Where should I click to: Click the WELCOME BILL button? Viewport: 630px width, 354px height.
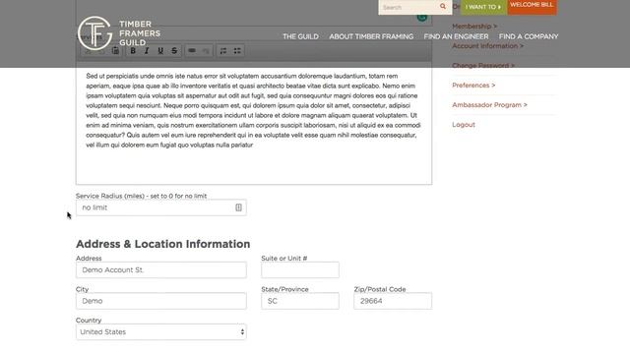point(532,7)
